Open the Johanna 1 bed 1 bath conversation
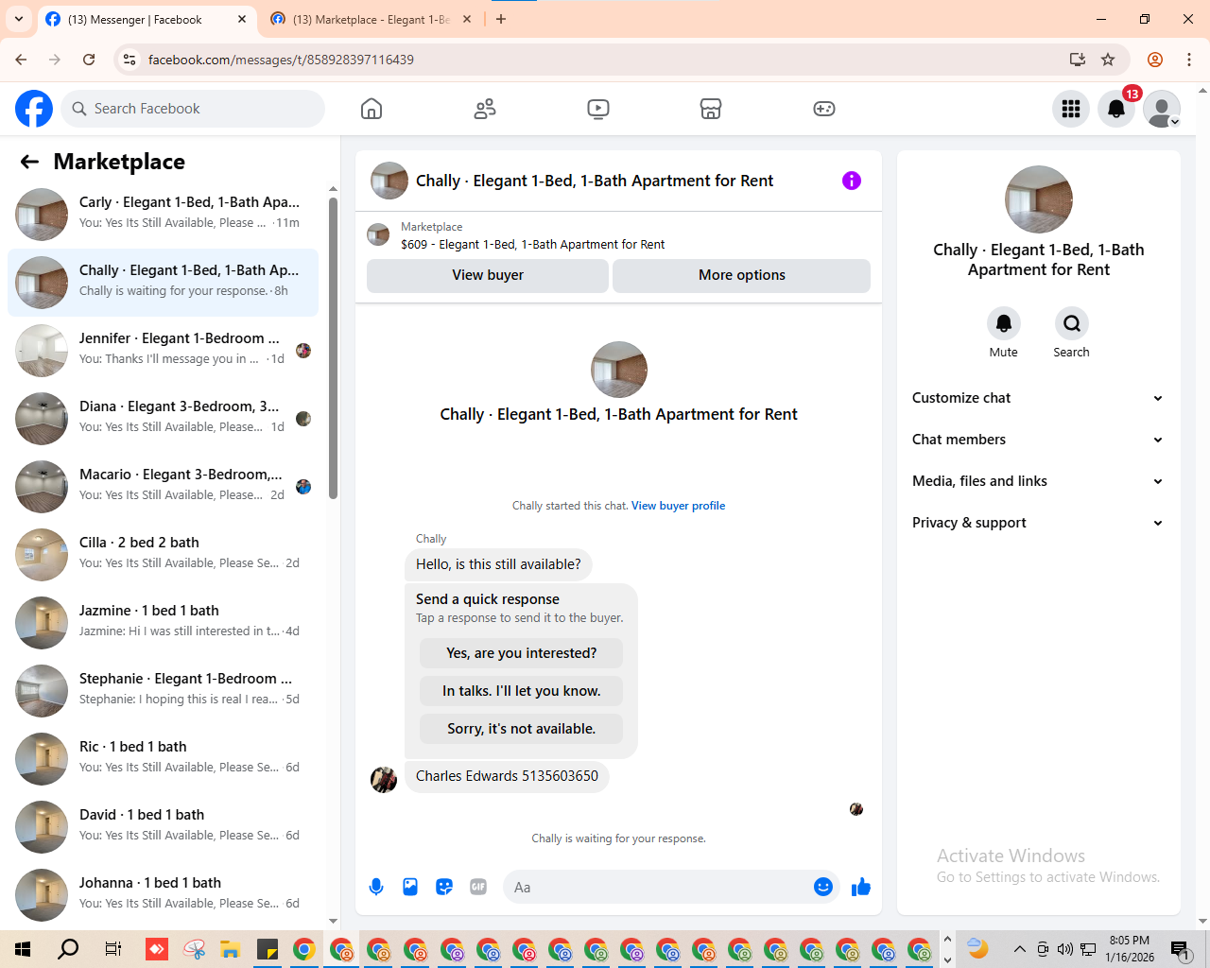Image resolution: width=1210 pixels, height=968 pixels. (163, 895)
